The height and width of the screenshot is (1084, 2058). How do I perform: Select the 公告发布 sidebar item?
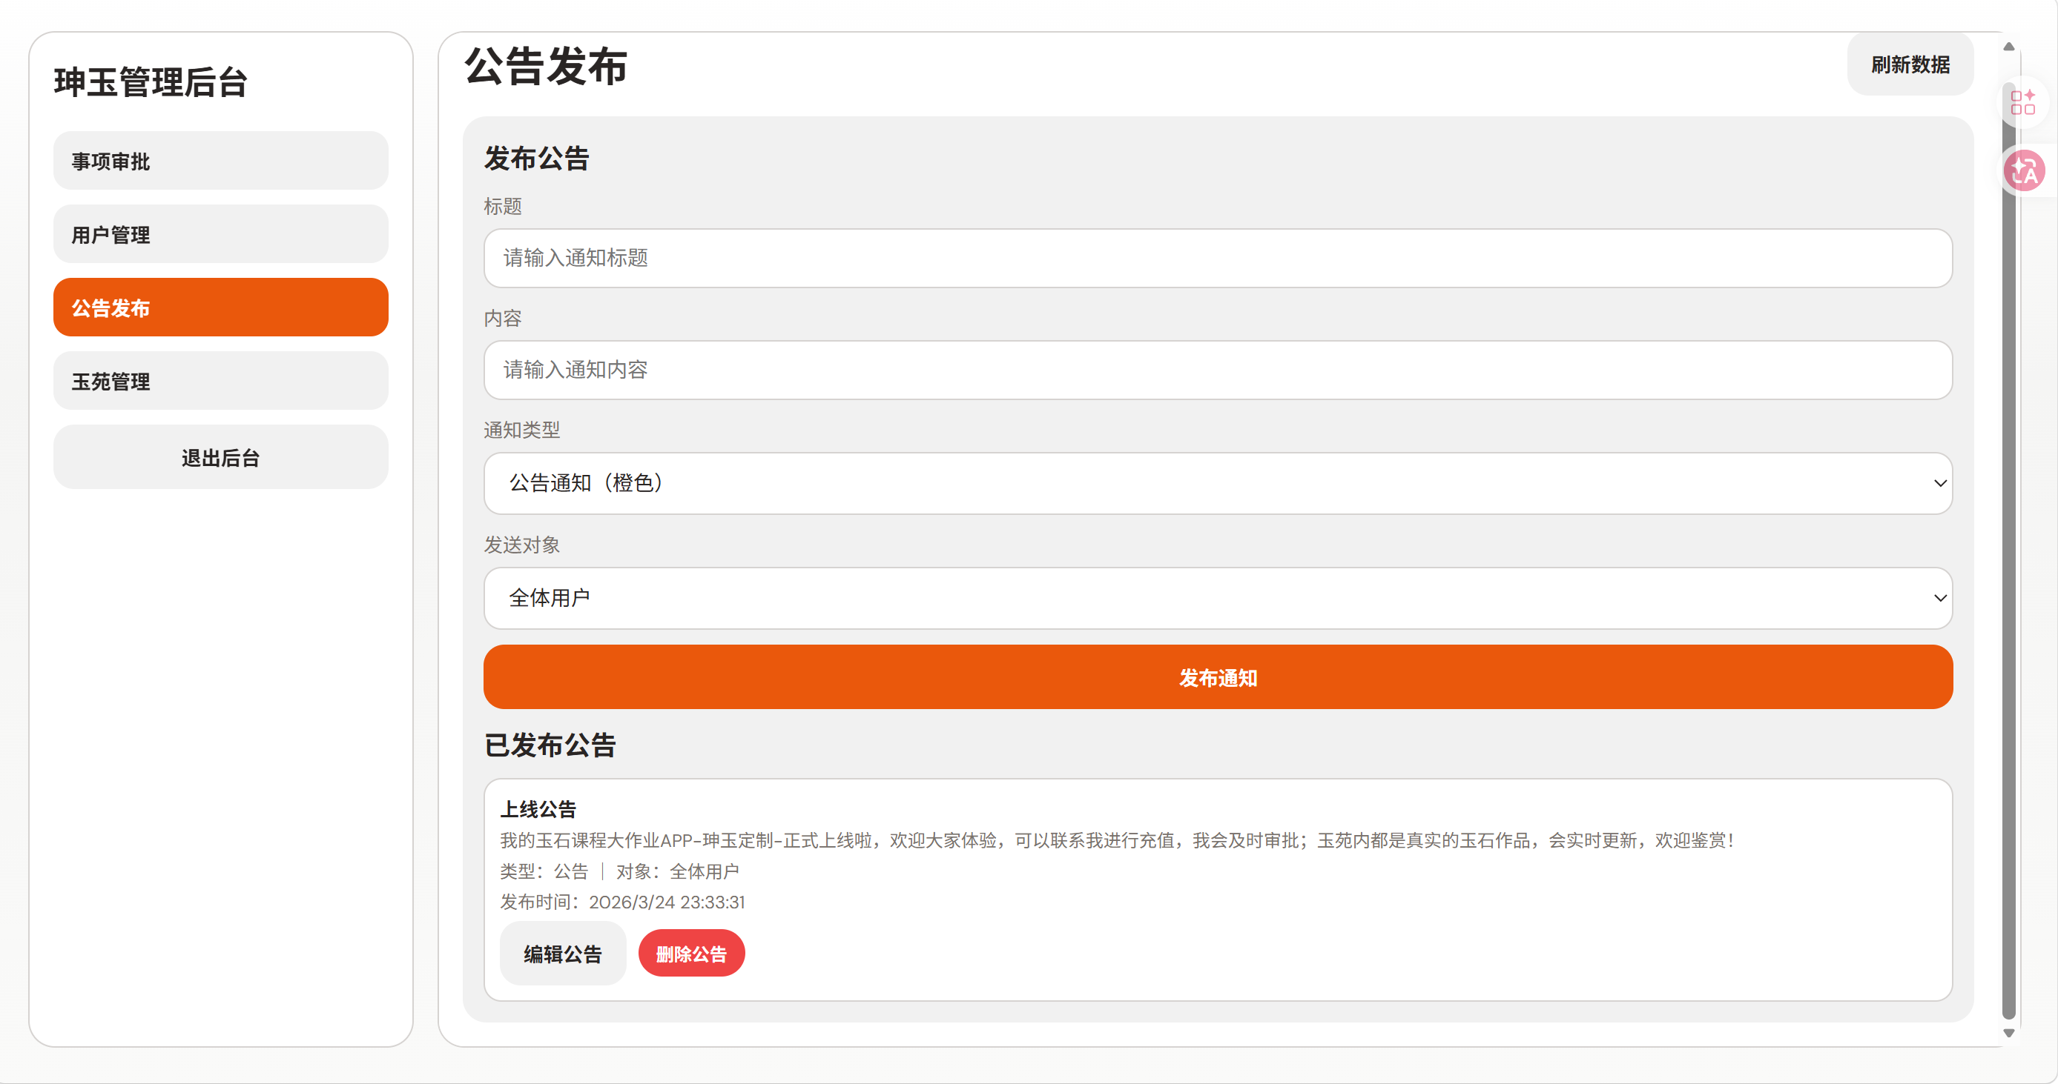[220, 307]
